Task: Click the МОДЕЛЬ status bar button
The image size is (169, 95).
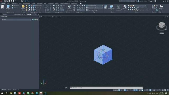Action: tap(115, 90)
